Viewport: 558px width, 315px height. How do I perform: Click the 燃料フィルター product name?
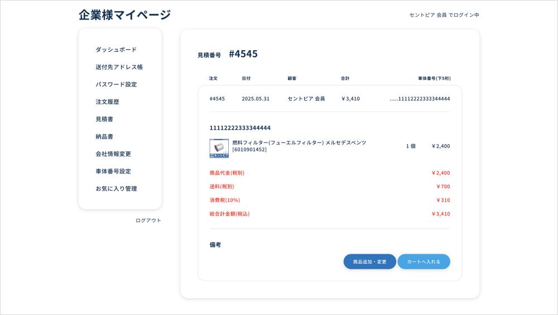point(299,143)
